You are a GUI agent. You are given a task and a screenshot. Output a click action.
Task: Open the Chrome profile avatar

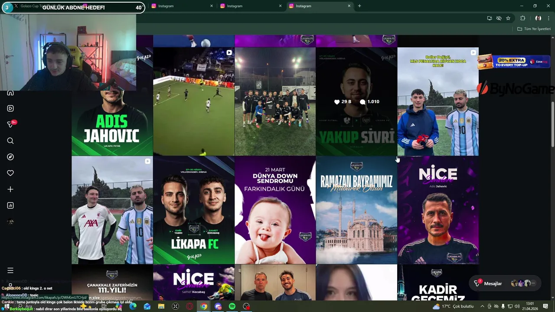pyautogui.click(x=538, y=18)
